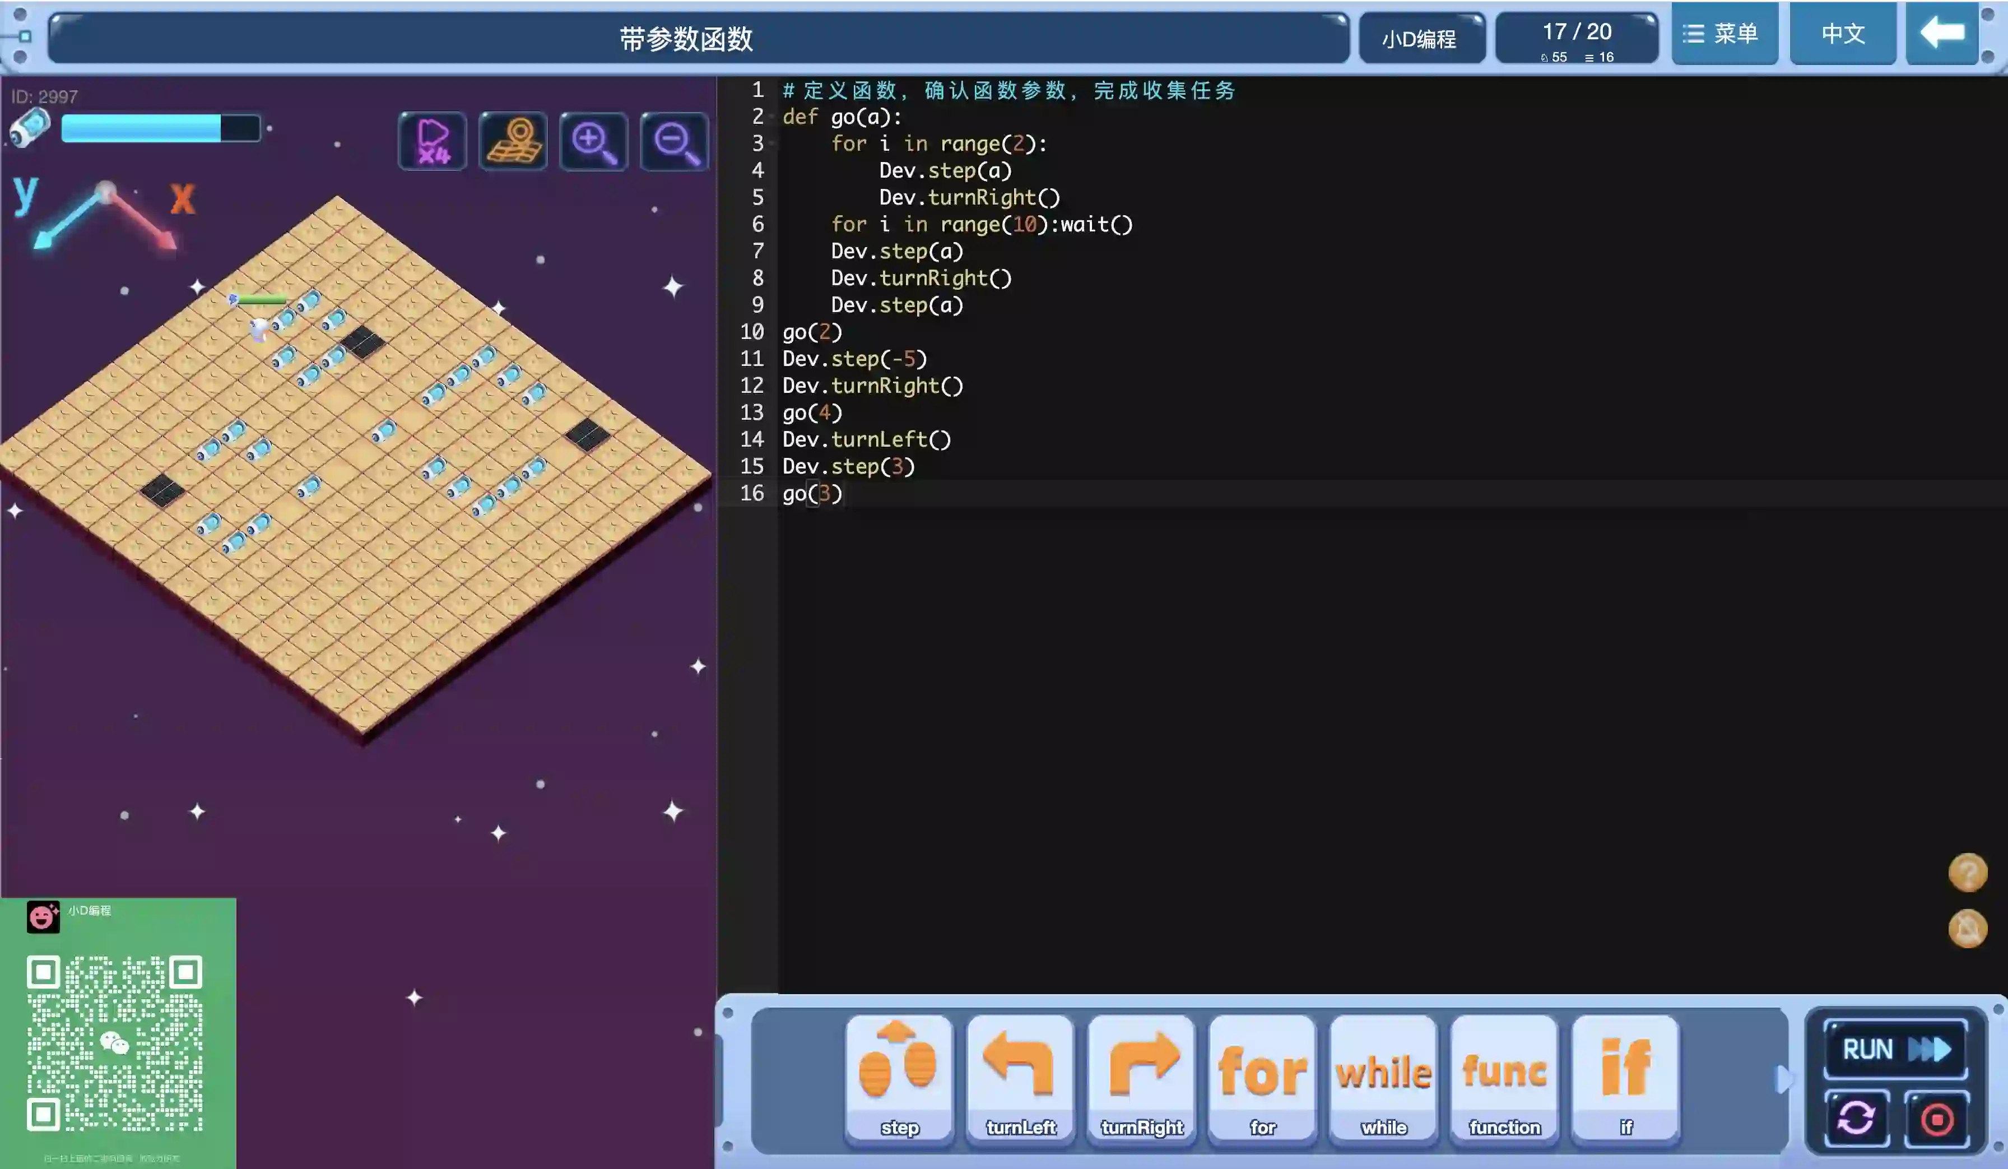The width and height of the screenshot is (2008, 1169).
Task: Insert an if statement block
Action: [x=1625, y=1077]
